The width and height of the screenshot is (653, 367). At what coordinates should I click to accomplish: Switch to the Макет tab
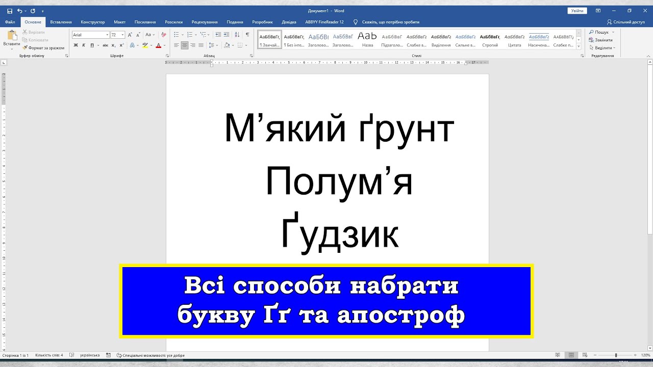(x=120, y=22)
